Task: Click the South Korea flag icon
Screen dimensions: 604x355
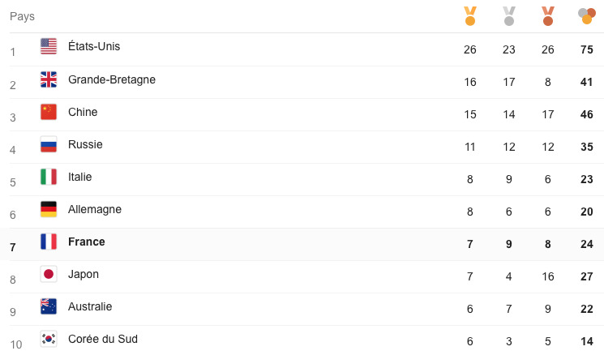Action: [49, 339]
